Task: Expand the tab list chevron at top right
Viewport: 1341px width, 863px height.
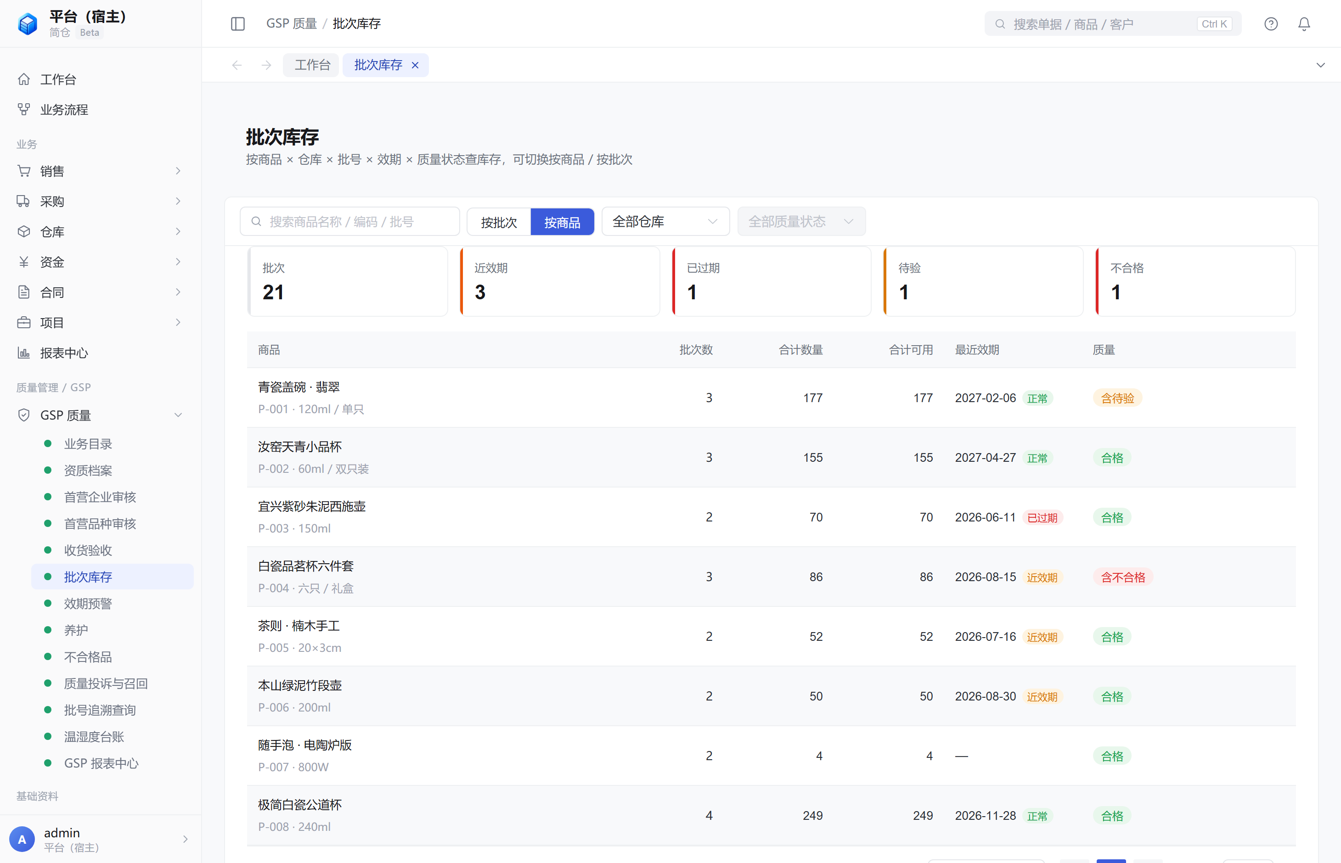Action: tap(1321, 65)
